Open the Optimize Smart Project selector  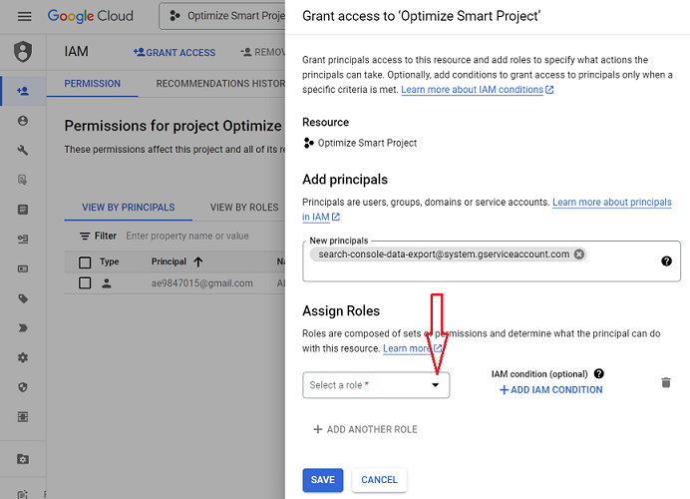coord(222,16)
